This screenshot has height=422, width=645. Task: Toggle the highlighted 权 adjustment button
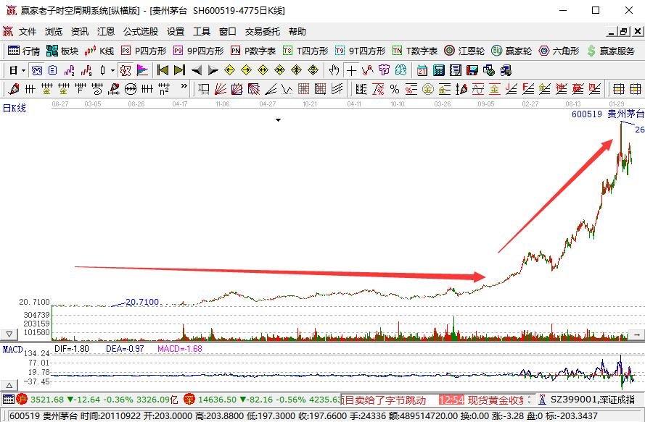126,71
